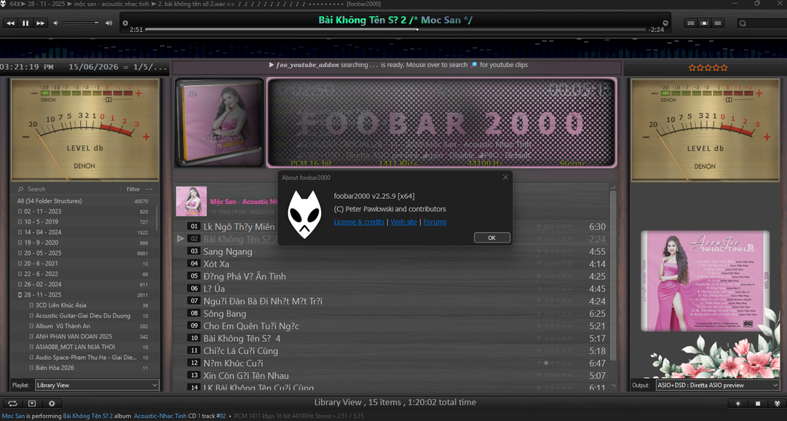Open the Output device dropdown

pyautogui.click(x=717, y=385)
